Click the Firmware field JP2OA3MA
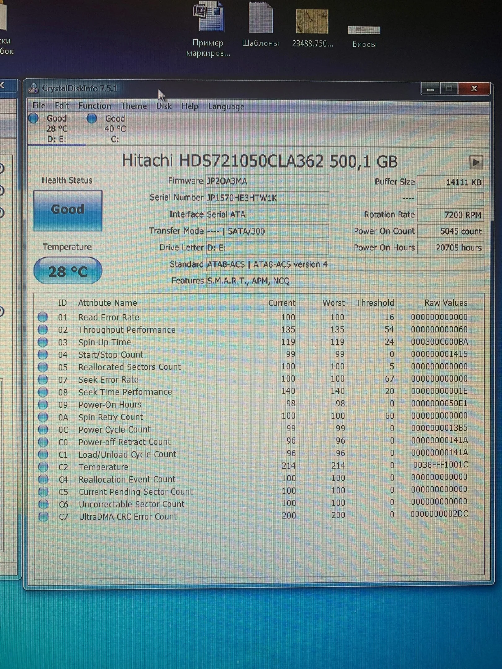This screenshot has width=502, height=669. [x=267, y=181]
